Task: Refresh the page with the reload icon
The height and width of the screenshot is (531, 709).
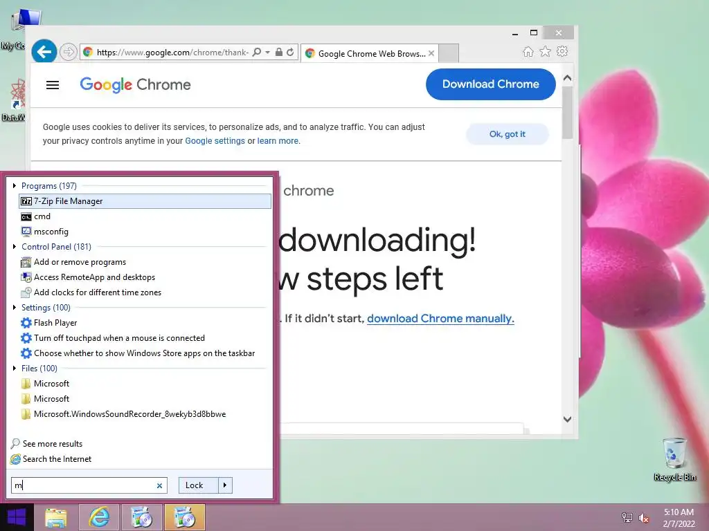Action: 290,53
